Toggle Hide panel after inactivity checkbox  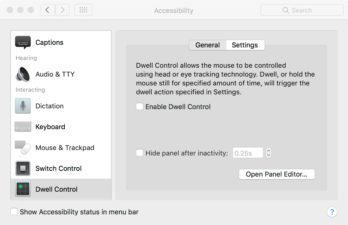coord(140,153)
